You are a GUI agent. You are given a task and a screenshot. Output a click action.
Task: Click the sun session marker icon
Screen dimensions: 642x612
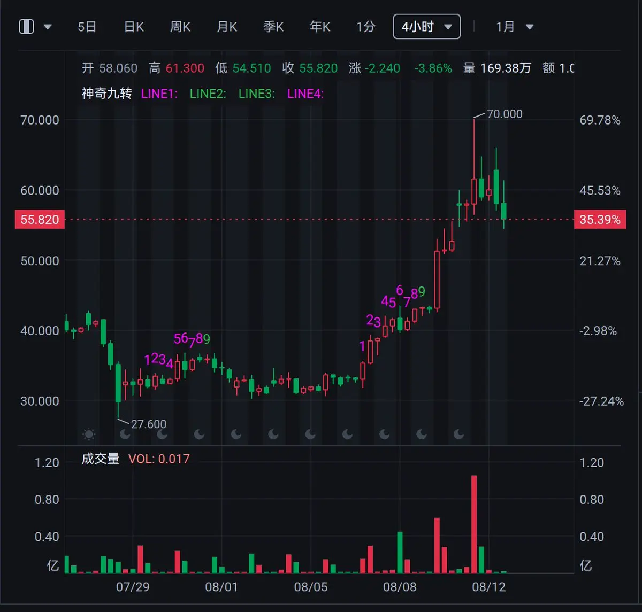click(89, 434)
